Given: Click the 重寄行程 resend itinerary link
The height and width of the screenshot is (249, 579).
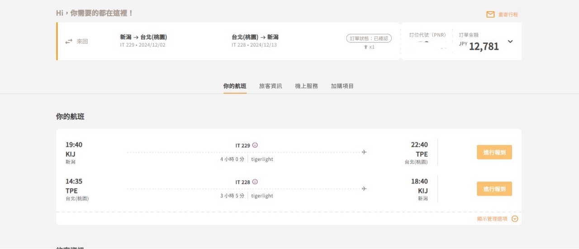Looking at the screenshot, I should (508, 14).
